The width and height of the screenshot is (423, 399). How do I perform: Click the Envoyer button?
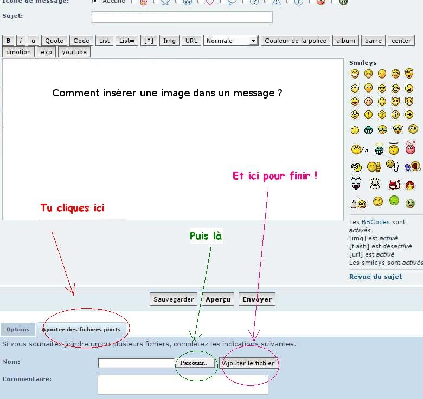(257, 299)
